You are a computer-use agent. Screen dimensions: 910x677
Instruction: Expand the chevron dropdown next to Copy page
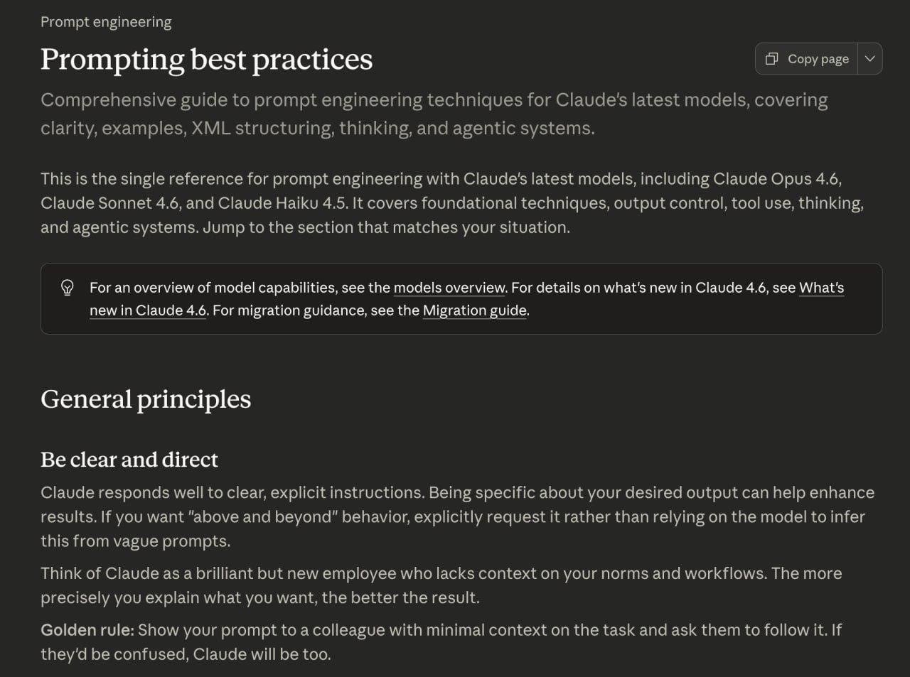point(869,59)
